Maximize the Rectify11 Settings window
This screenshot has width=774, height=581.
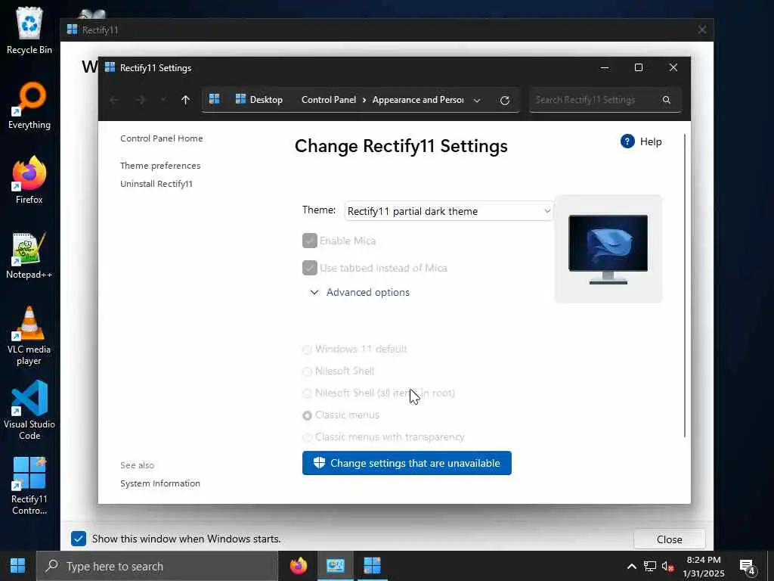click(x=638, y=67)
